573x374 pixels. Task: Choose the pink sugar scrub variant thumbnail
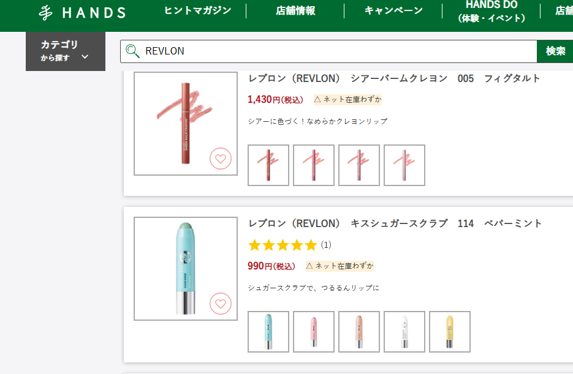314,332
